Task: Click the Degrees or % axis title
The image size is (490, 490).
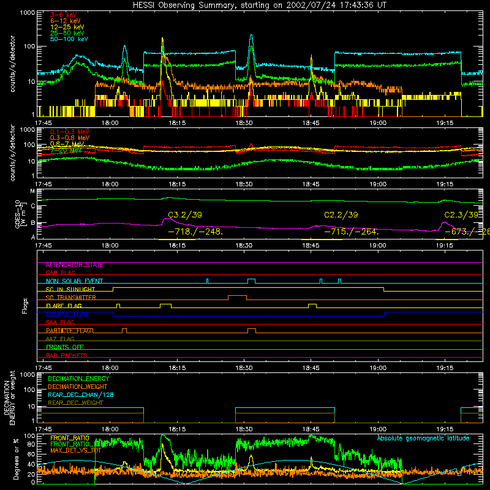Action: (x=16, y=459)
